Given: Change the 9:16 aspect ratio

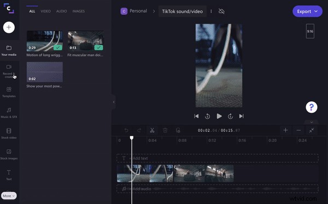Looking at the screenshot, I should coord(310,31).
